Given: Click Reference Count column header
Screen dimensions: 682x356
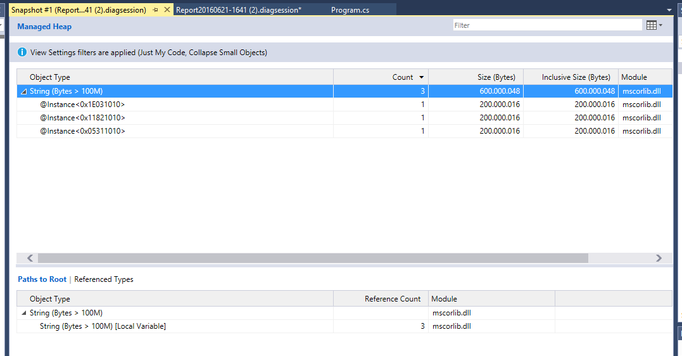Looking at the screenshot, I should 381,299.
